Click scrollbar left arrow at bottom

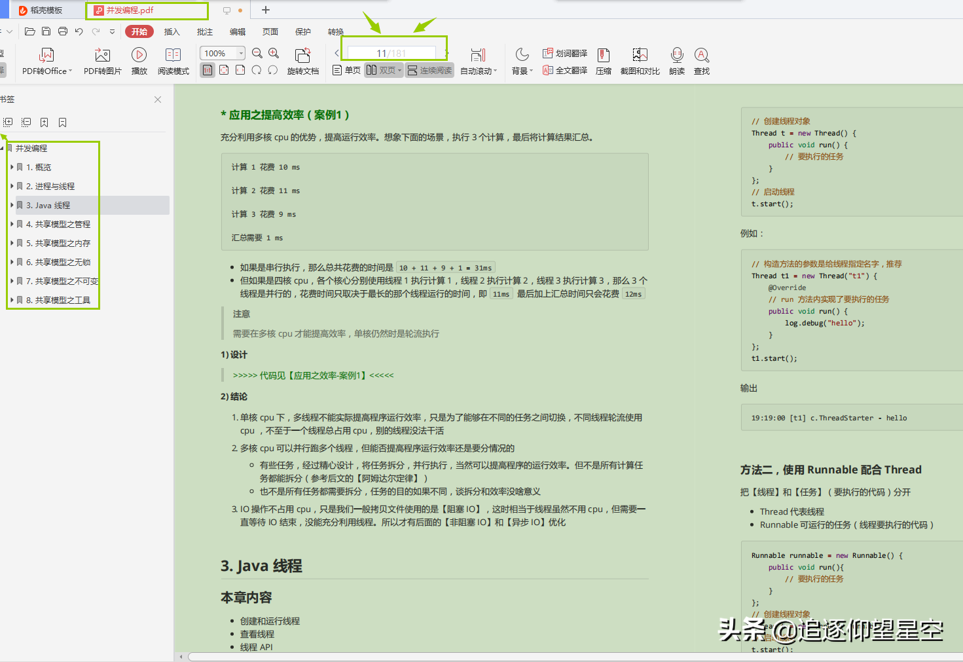(x=181, y=657)
